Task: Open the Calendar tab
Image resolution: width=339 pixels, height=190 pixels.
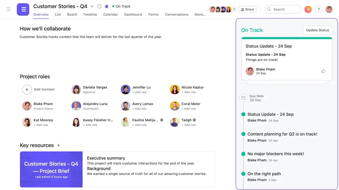Action: [x=110, y=14]
